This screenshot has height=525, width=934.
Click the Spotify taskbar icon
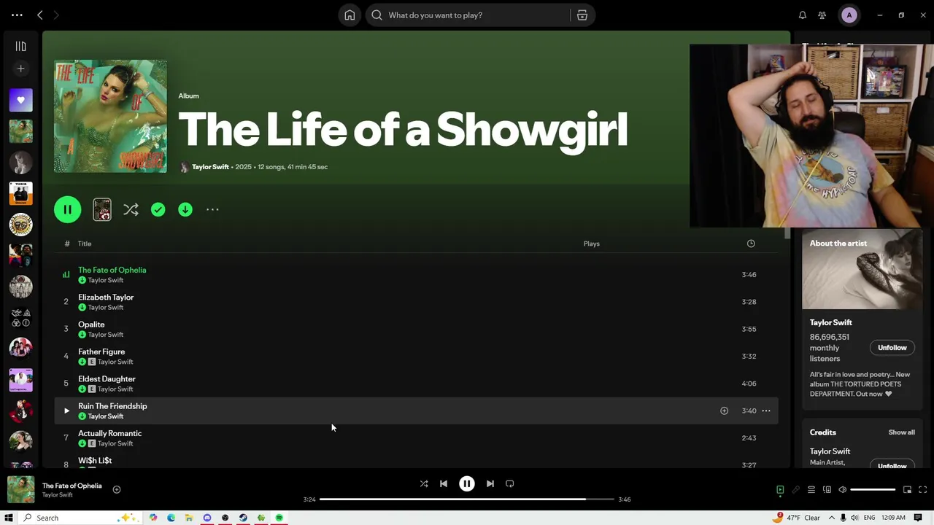click(x=279, y=518)
